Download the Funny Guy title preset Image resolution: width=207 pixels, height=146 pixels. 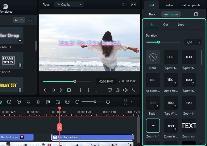pyautogui.click(x=20, y=90)
